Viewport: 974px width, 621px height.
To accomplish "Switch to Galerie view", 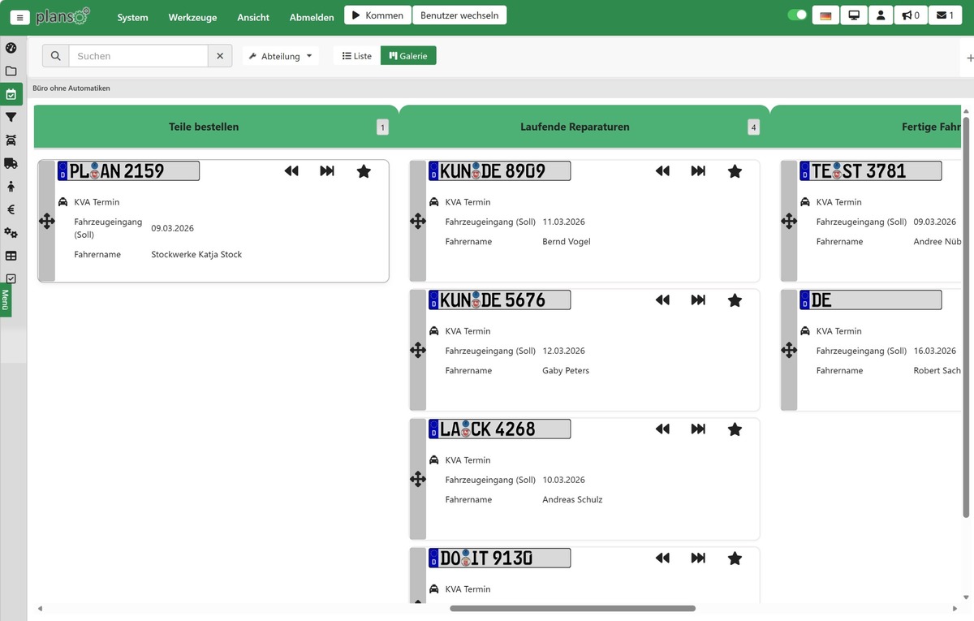I will pyautogui.click(x=408, y=56).
